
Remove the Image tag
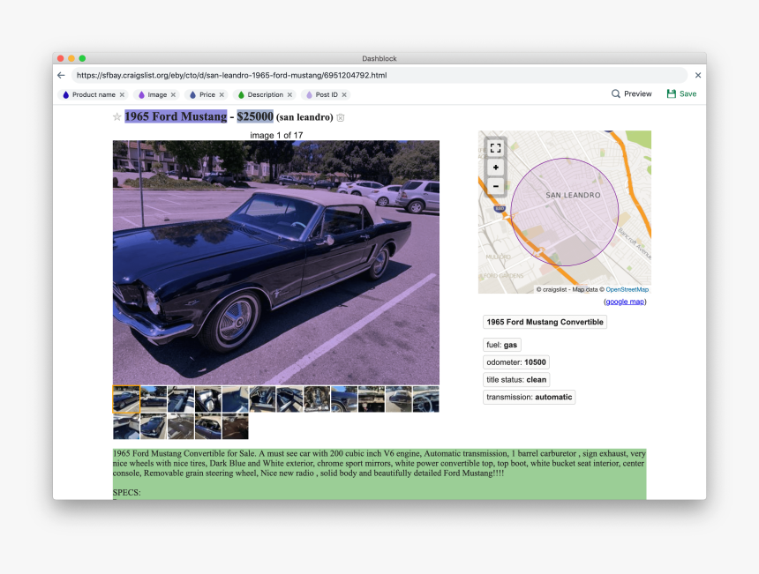coord(173,94)
